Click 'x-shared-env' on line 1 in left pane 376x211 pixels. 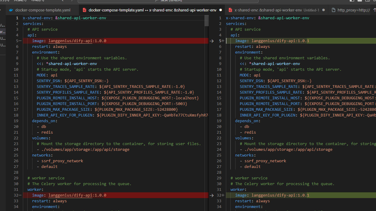37,18
